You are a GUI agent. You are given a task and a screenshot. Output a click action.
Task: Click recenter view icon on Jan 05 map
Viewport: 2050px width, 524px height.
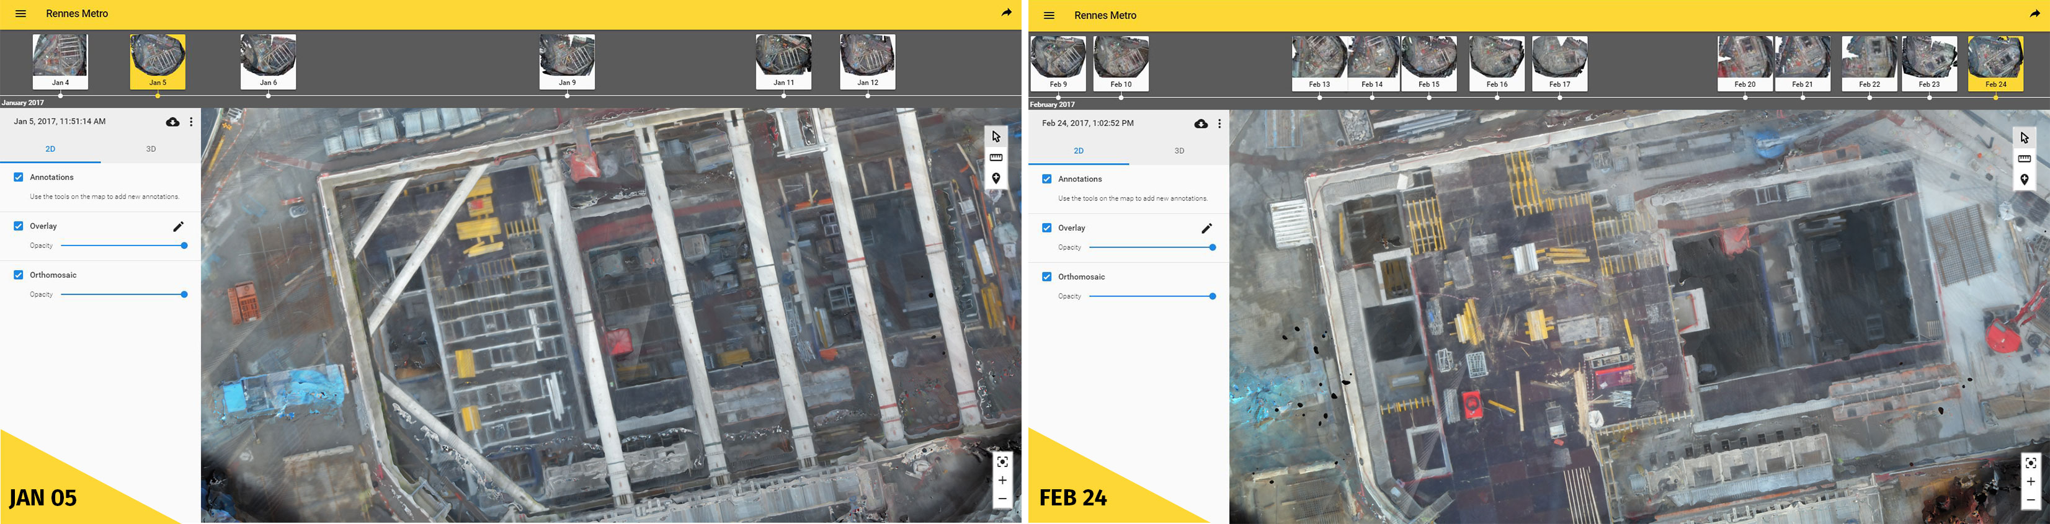[x=1002, y=461]
